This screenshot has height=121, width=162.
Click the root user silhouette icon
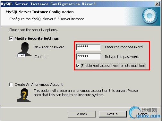pos(25,49)
